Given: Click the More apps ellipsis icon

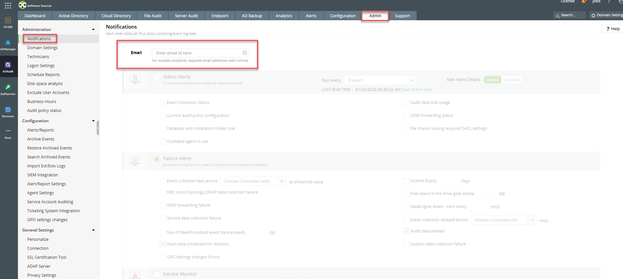Looking at the screenshot, I should pos(8,133).
